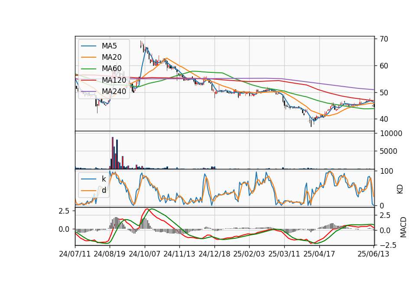Click the price axis value 60

pos(384,66)
